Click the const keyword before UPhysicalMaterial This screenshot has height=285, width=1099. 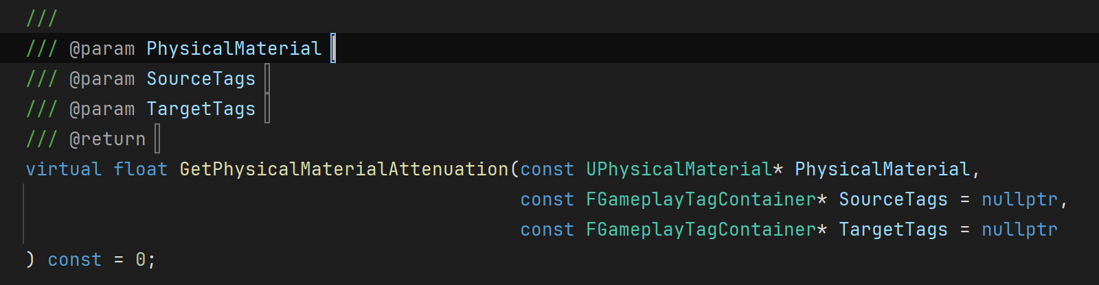point(547,169)
